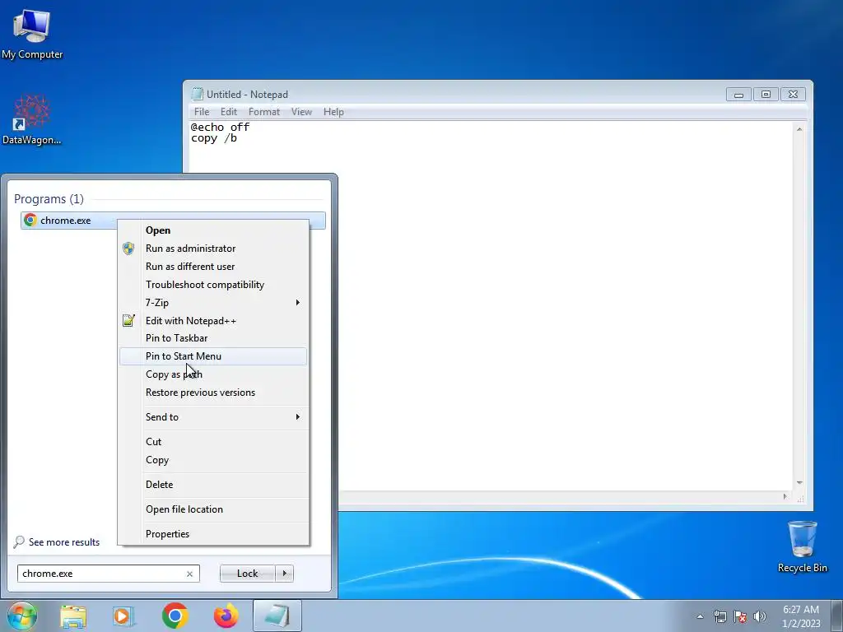Open the network tray icon
843x632 pixels.
click(720, 616)
